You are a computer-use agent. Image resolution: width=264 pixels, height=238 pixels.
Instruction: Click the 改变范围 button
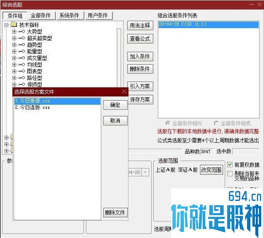click(x=211, y=170)
